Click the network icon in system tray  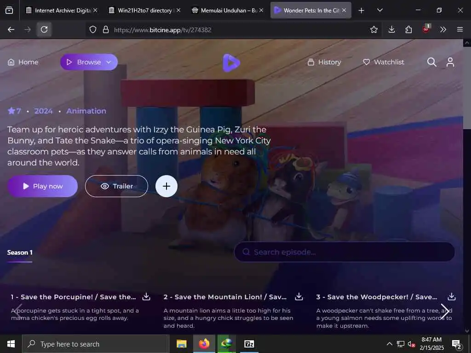click(401, 344)
